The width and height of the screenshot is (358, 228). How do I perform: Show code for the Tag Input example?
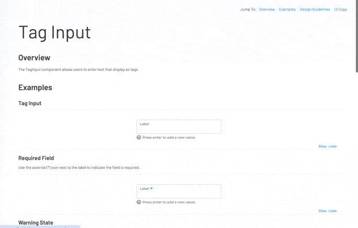[327, 146]
